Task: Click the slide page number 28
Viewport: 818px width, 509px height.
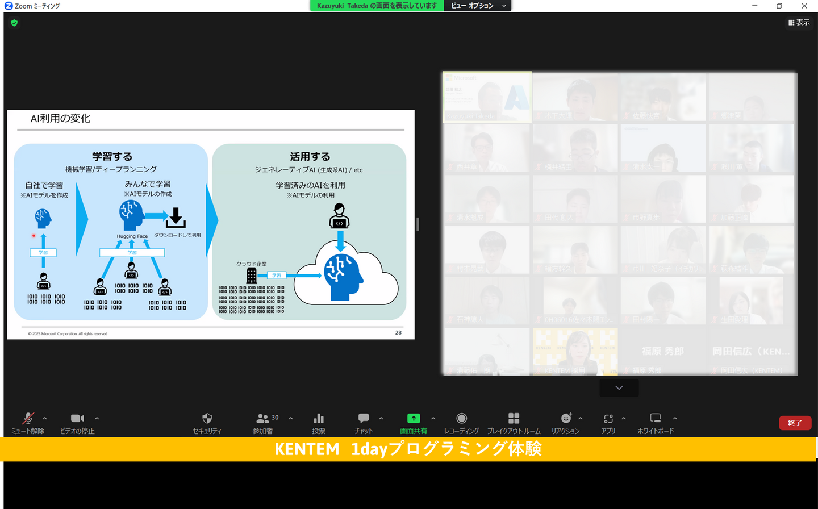Action: [398, 333]
